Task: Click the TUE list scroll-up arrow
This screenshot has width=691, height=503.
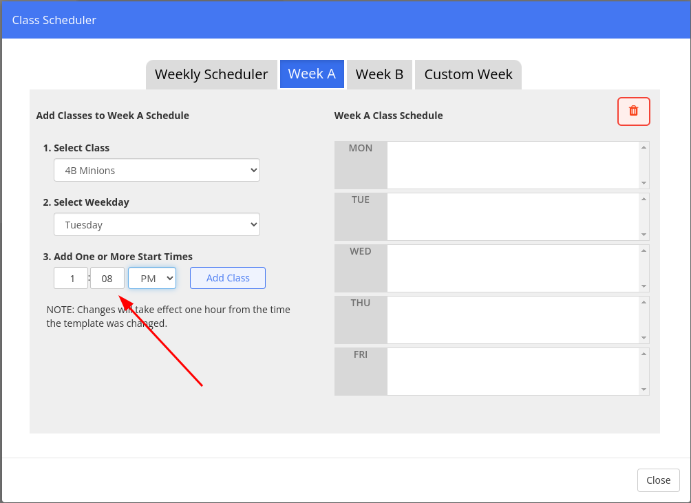Action: pyautogui.click(x=644, y=199)
